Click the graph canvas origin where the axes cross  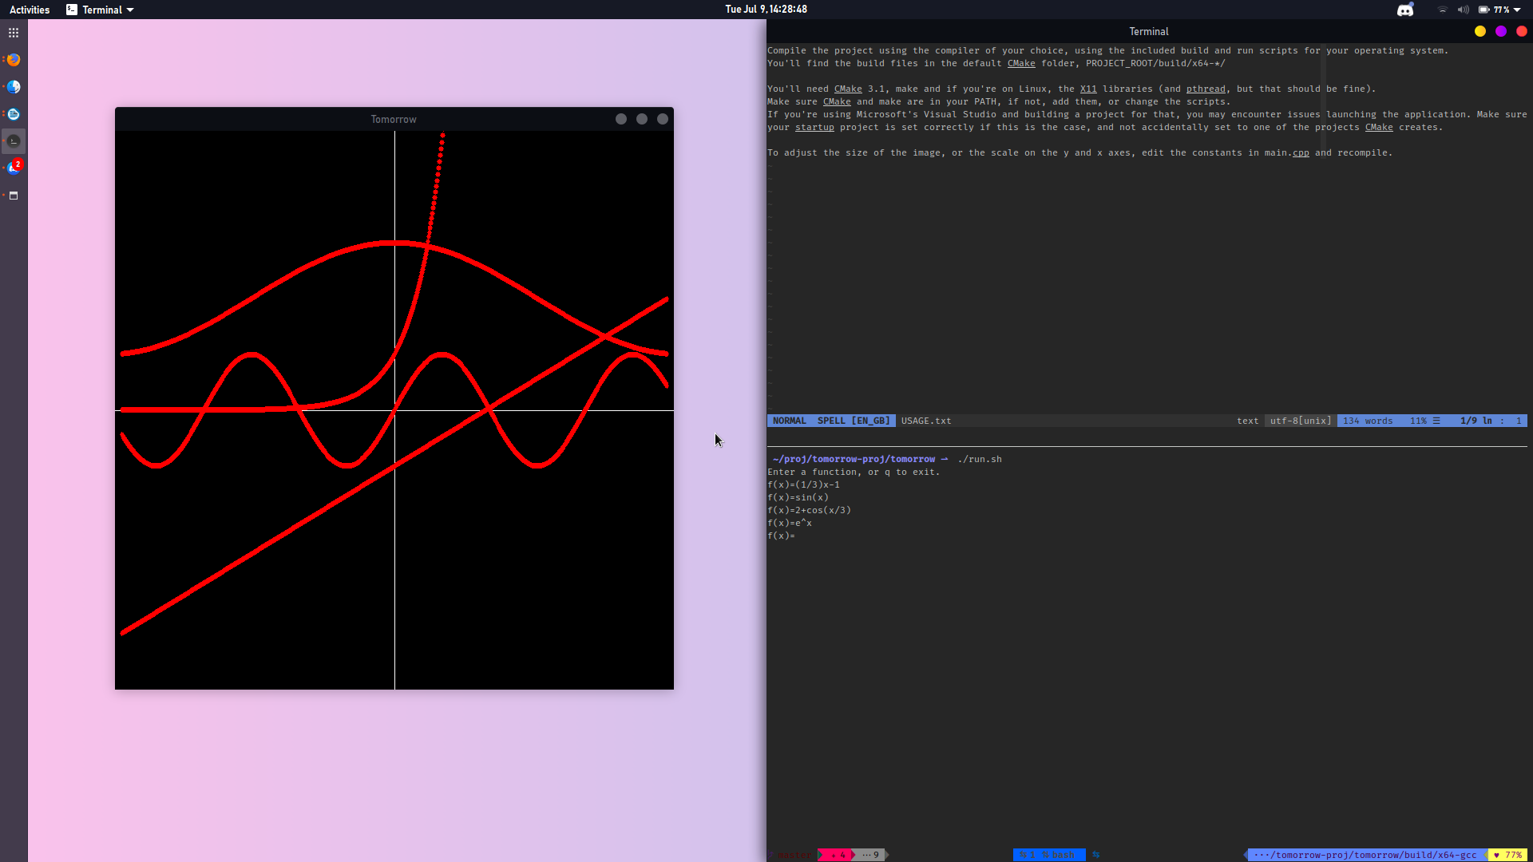coord(394,410)
